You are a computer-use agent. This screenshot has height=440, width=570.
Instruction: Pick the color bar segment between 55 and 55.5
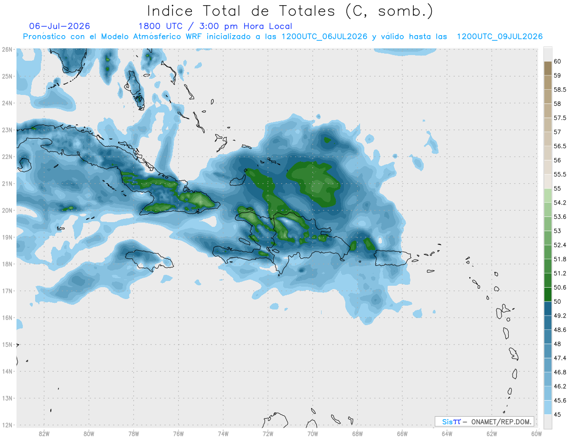[x=547, y=181]
